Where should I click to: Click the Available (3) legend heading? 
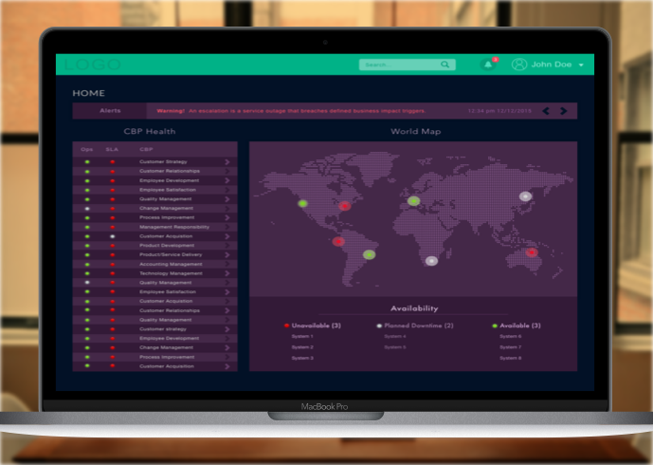coord(520,325)
